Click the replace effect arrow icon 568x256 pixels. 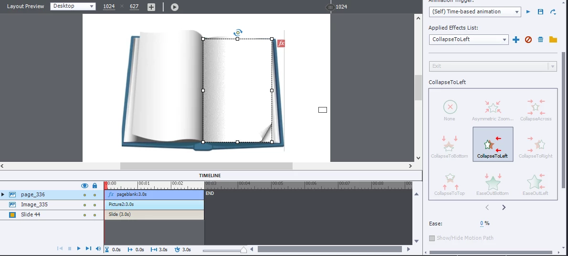point(553,11)
